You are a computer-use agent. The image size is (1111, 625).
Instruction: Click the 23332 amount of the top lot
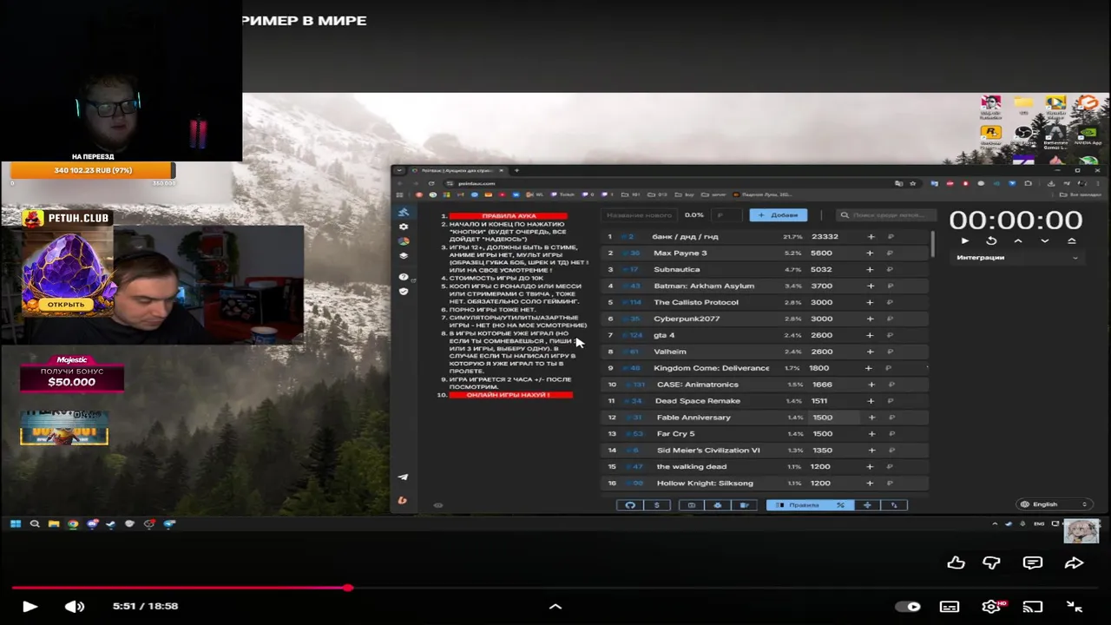point(825,237)
